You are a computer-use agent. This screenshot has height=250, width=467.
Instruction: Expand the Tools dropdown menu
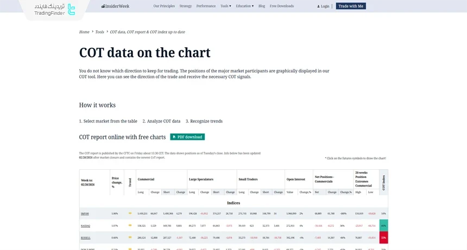225,6
